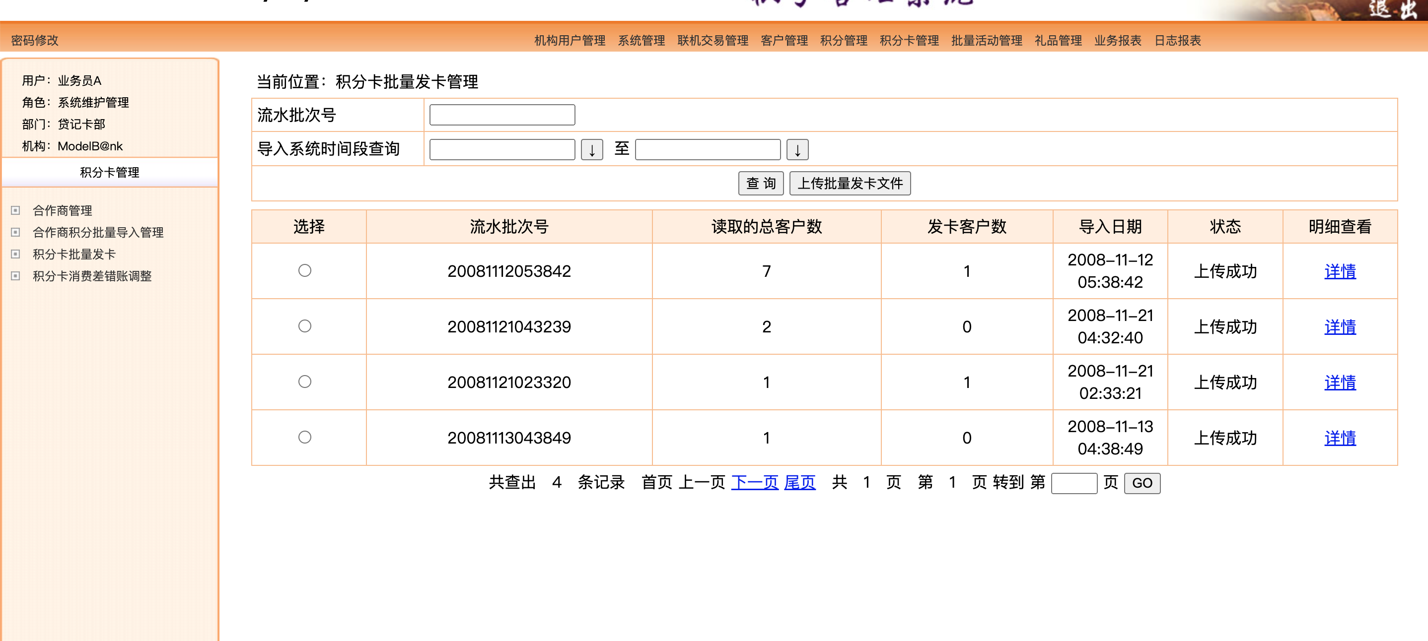Open the 机构用户管理 menu
Image resolution: width=1428 pixels, height=641 pixels.
(570, 41)
